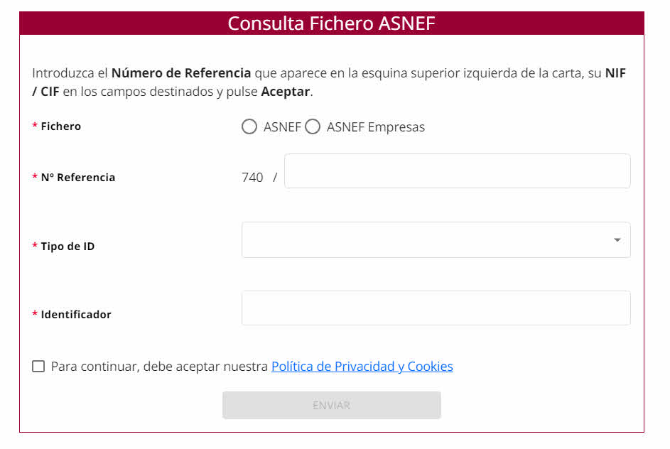Click the 'ASNEF Empresas' option label text
Viewport: 670px width, 449px height.
click(375, 128)
